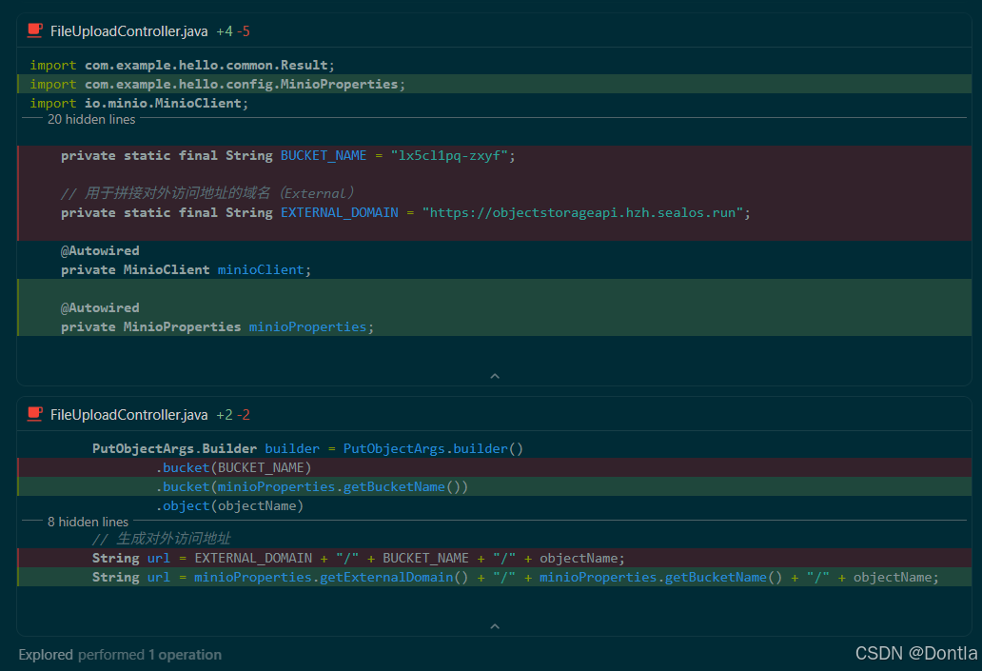Click the added import MinioProperties line
Screen dimensions: 982x671
[495, 84]
